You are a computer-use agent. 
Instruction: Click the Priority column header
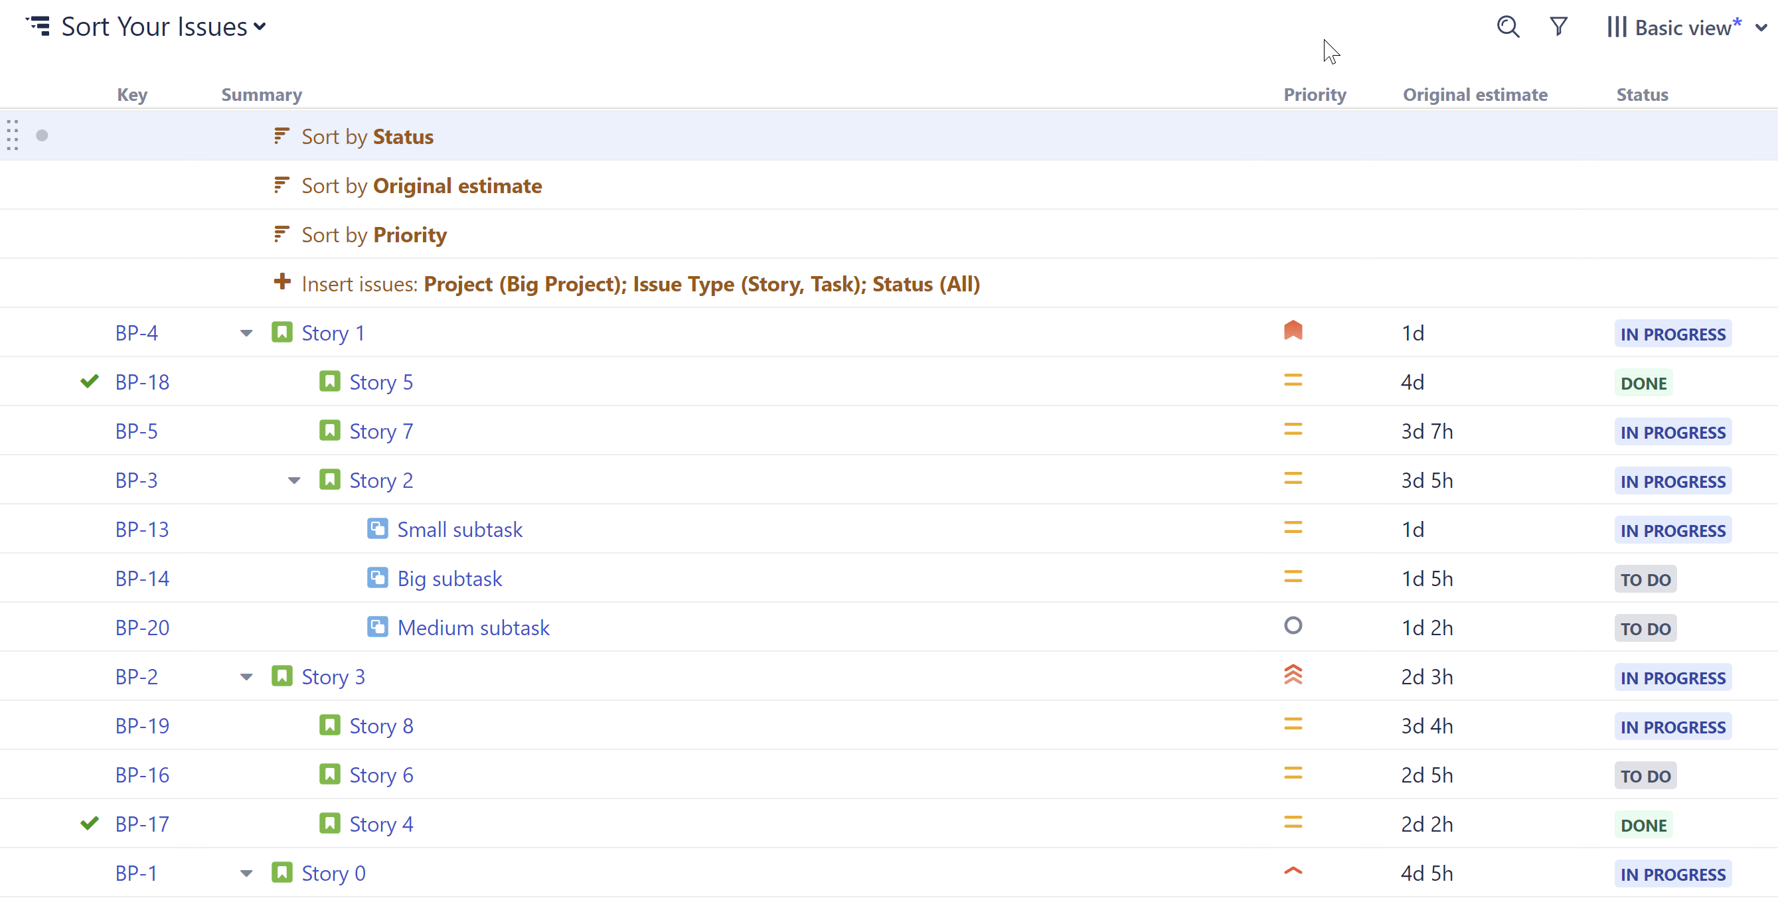1314,94
